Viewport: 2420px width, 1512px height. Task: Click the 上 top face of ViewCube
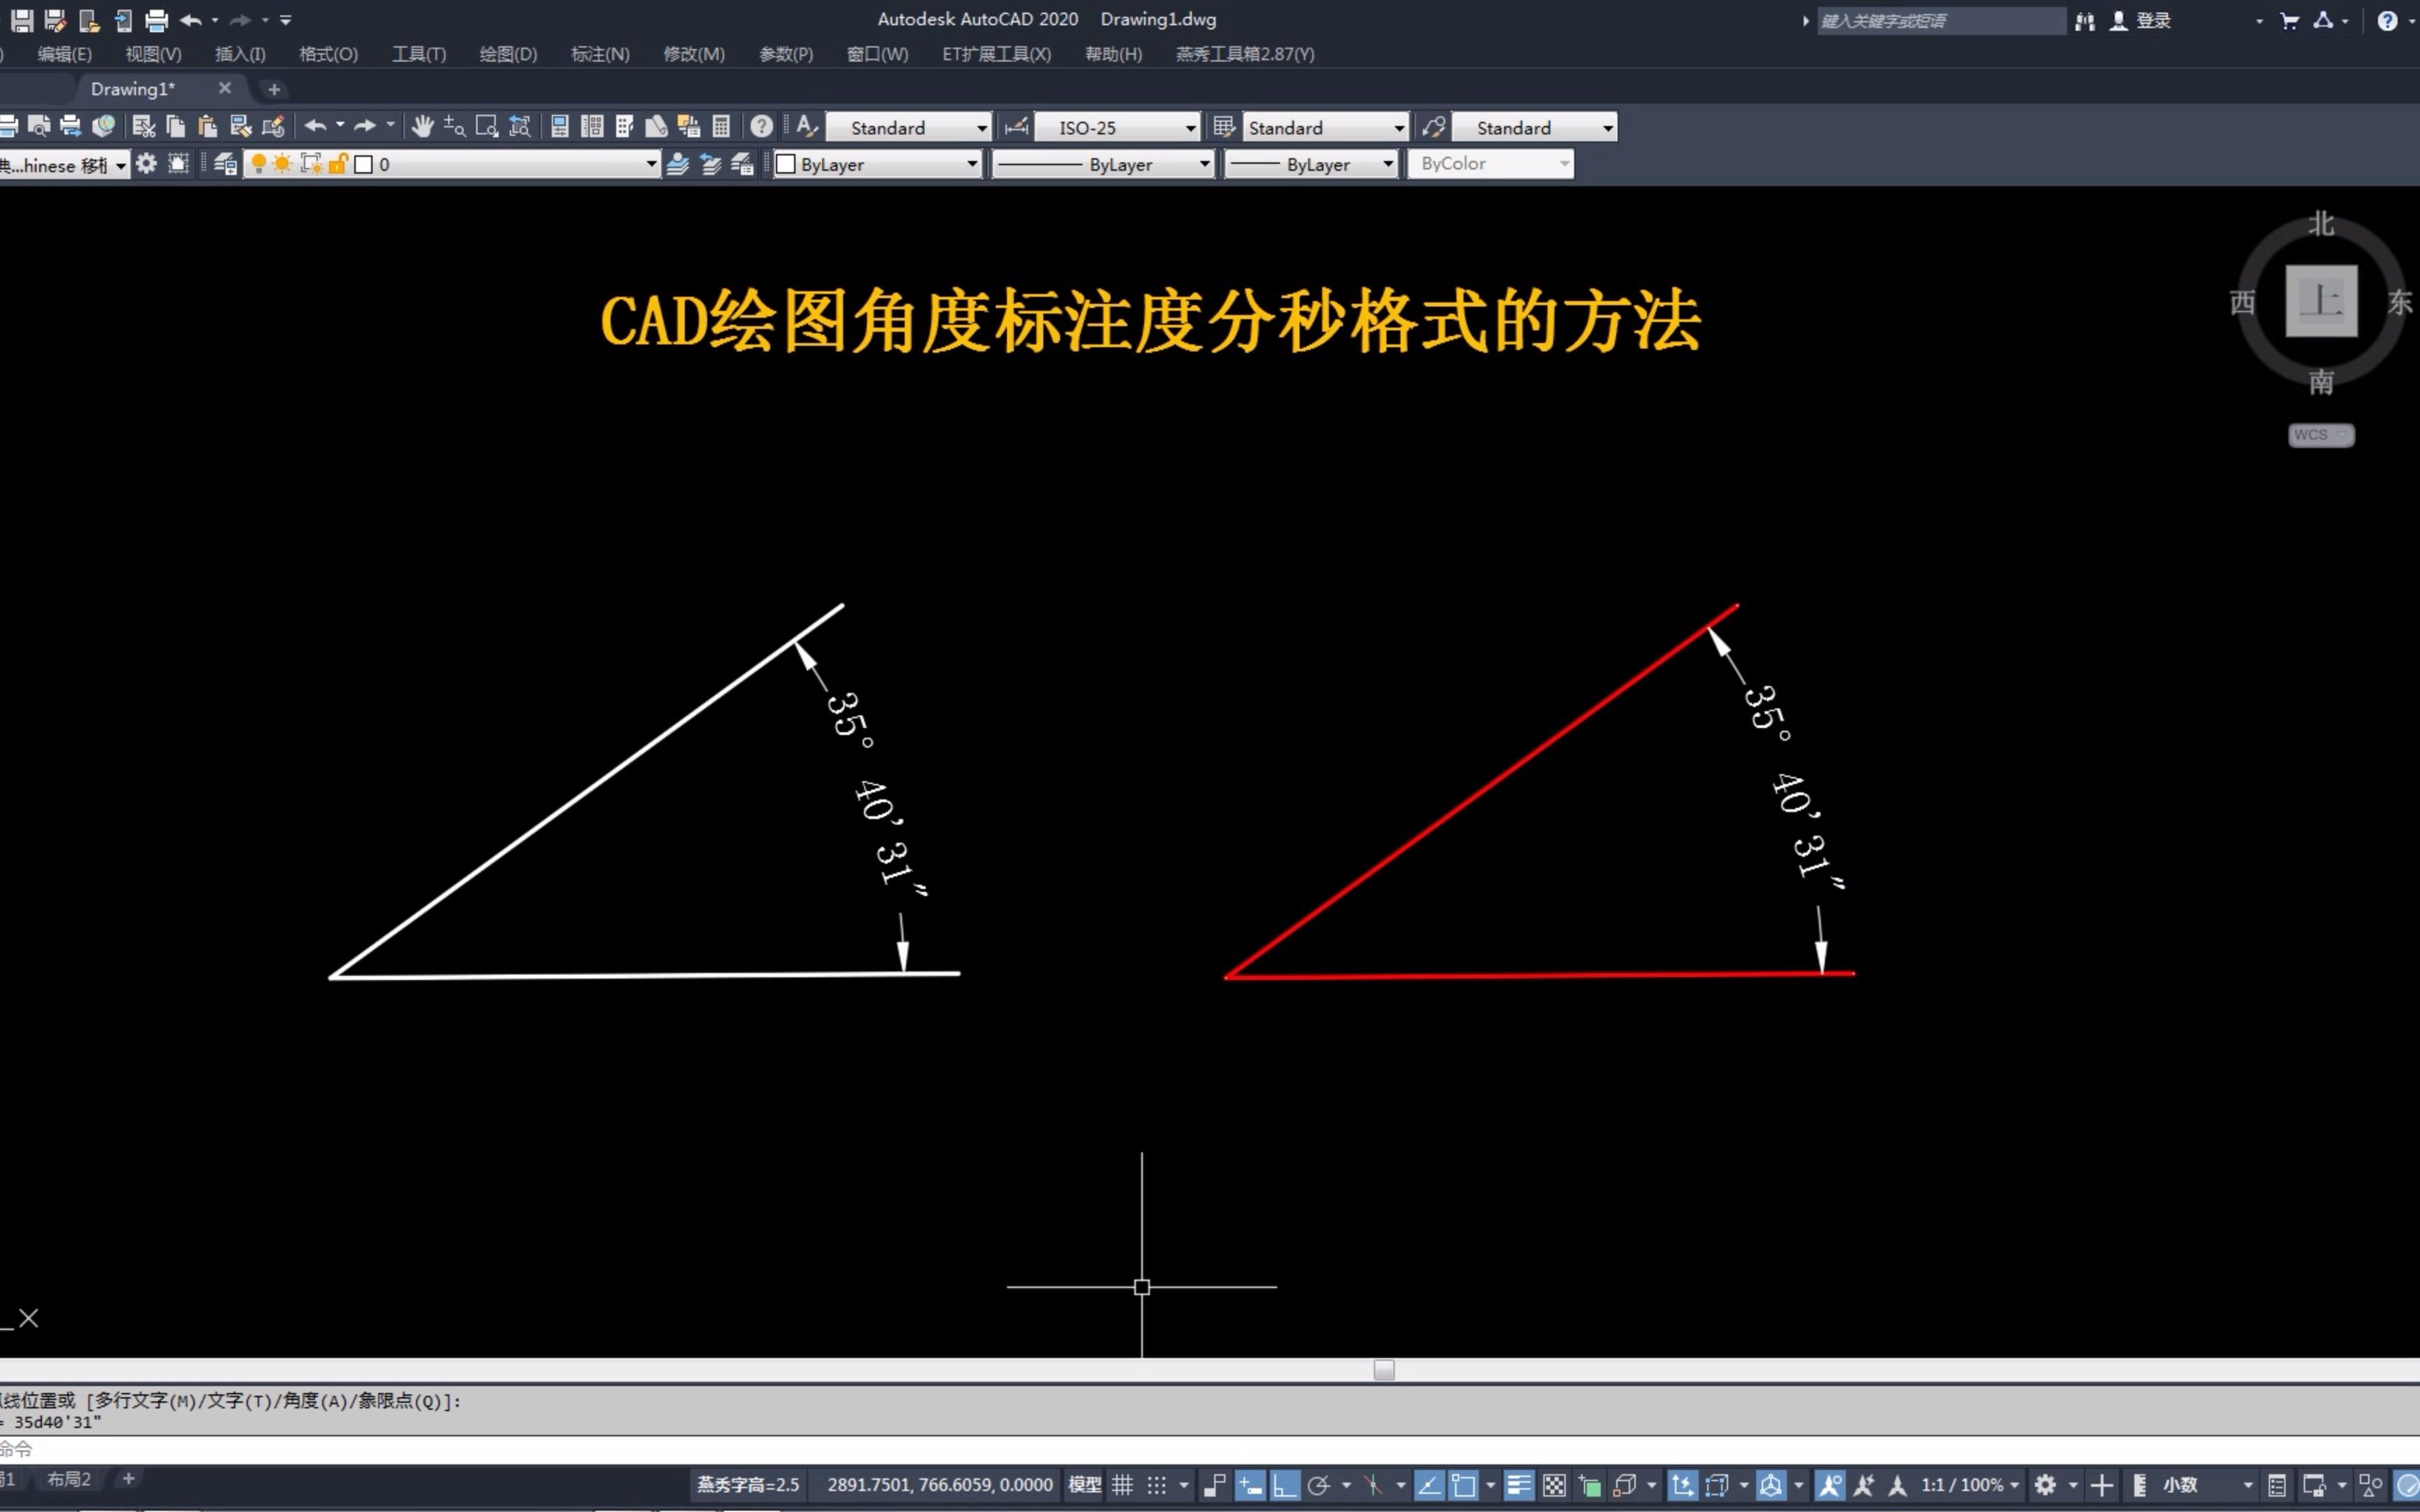pos(2321,301)
